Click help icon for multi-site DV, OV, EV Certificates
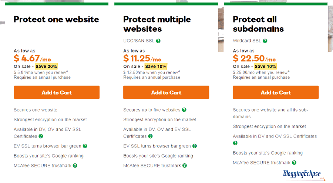Screen dimensions: 333x183 [x=150, y=136]
